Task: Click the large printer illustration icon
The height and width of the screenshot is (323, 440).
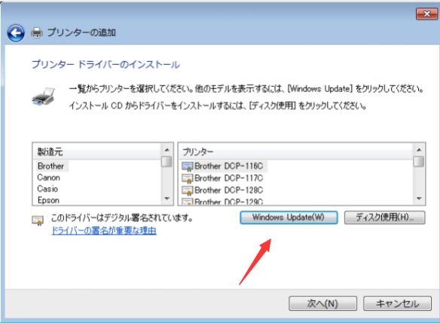Action: 43,97
